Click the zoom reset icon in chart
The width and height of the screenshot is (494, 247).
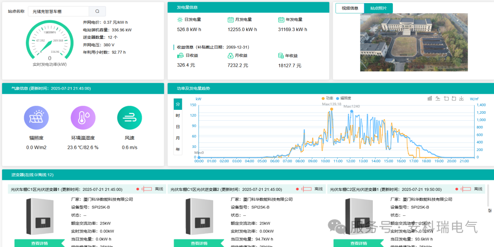454,98
